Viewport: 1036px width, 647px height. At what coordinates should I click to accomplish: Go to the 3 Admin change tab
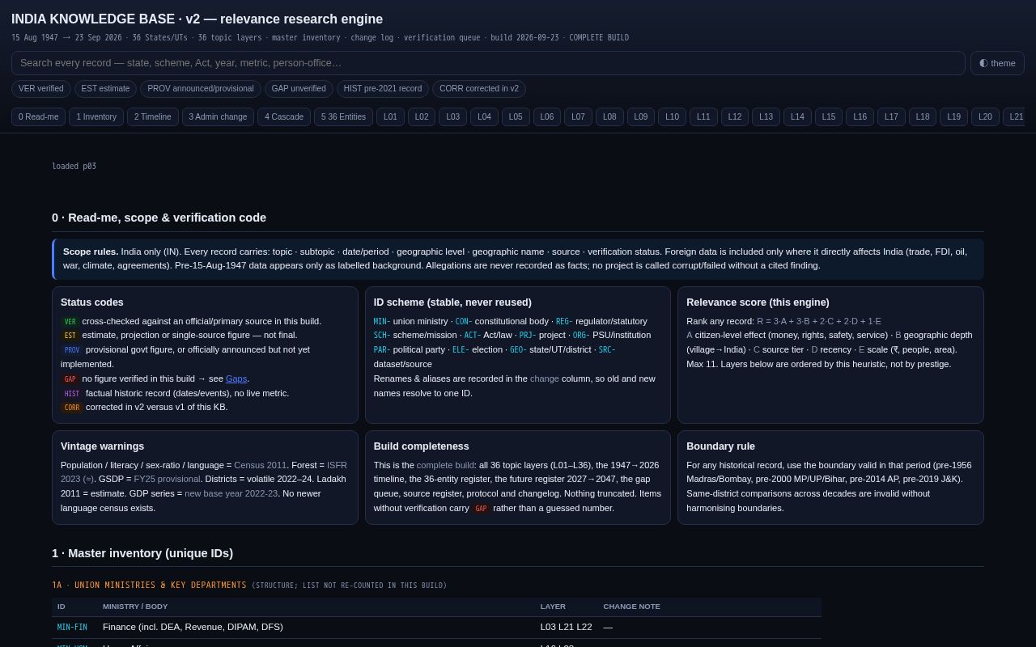(219, 117)
